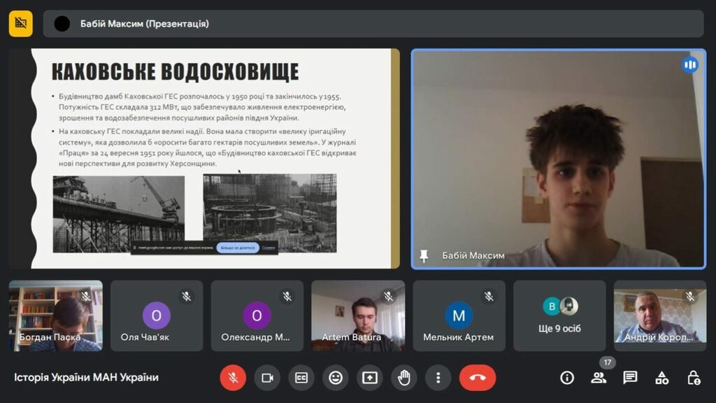
Task: Unmute the microphone in the bottom toolbar
Action: click(x=233, y=378)
